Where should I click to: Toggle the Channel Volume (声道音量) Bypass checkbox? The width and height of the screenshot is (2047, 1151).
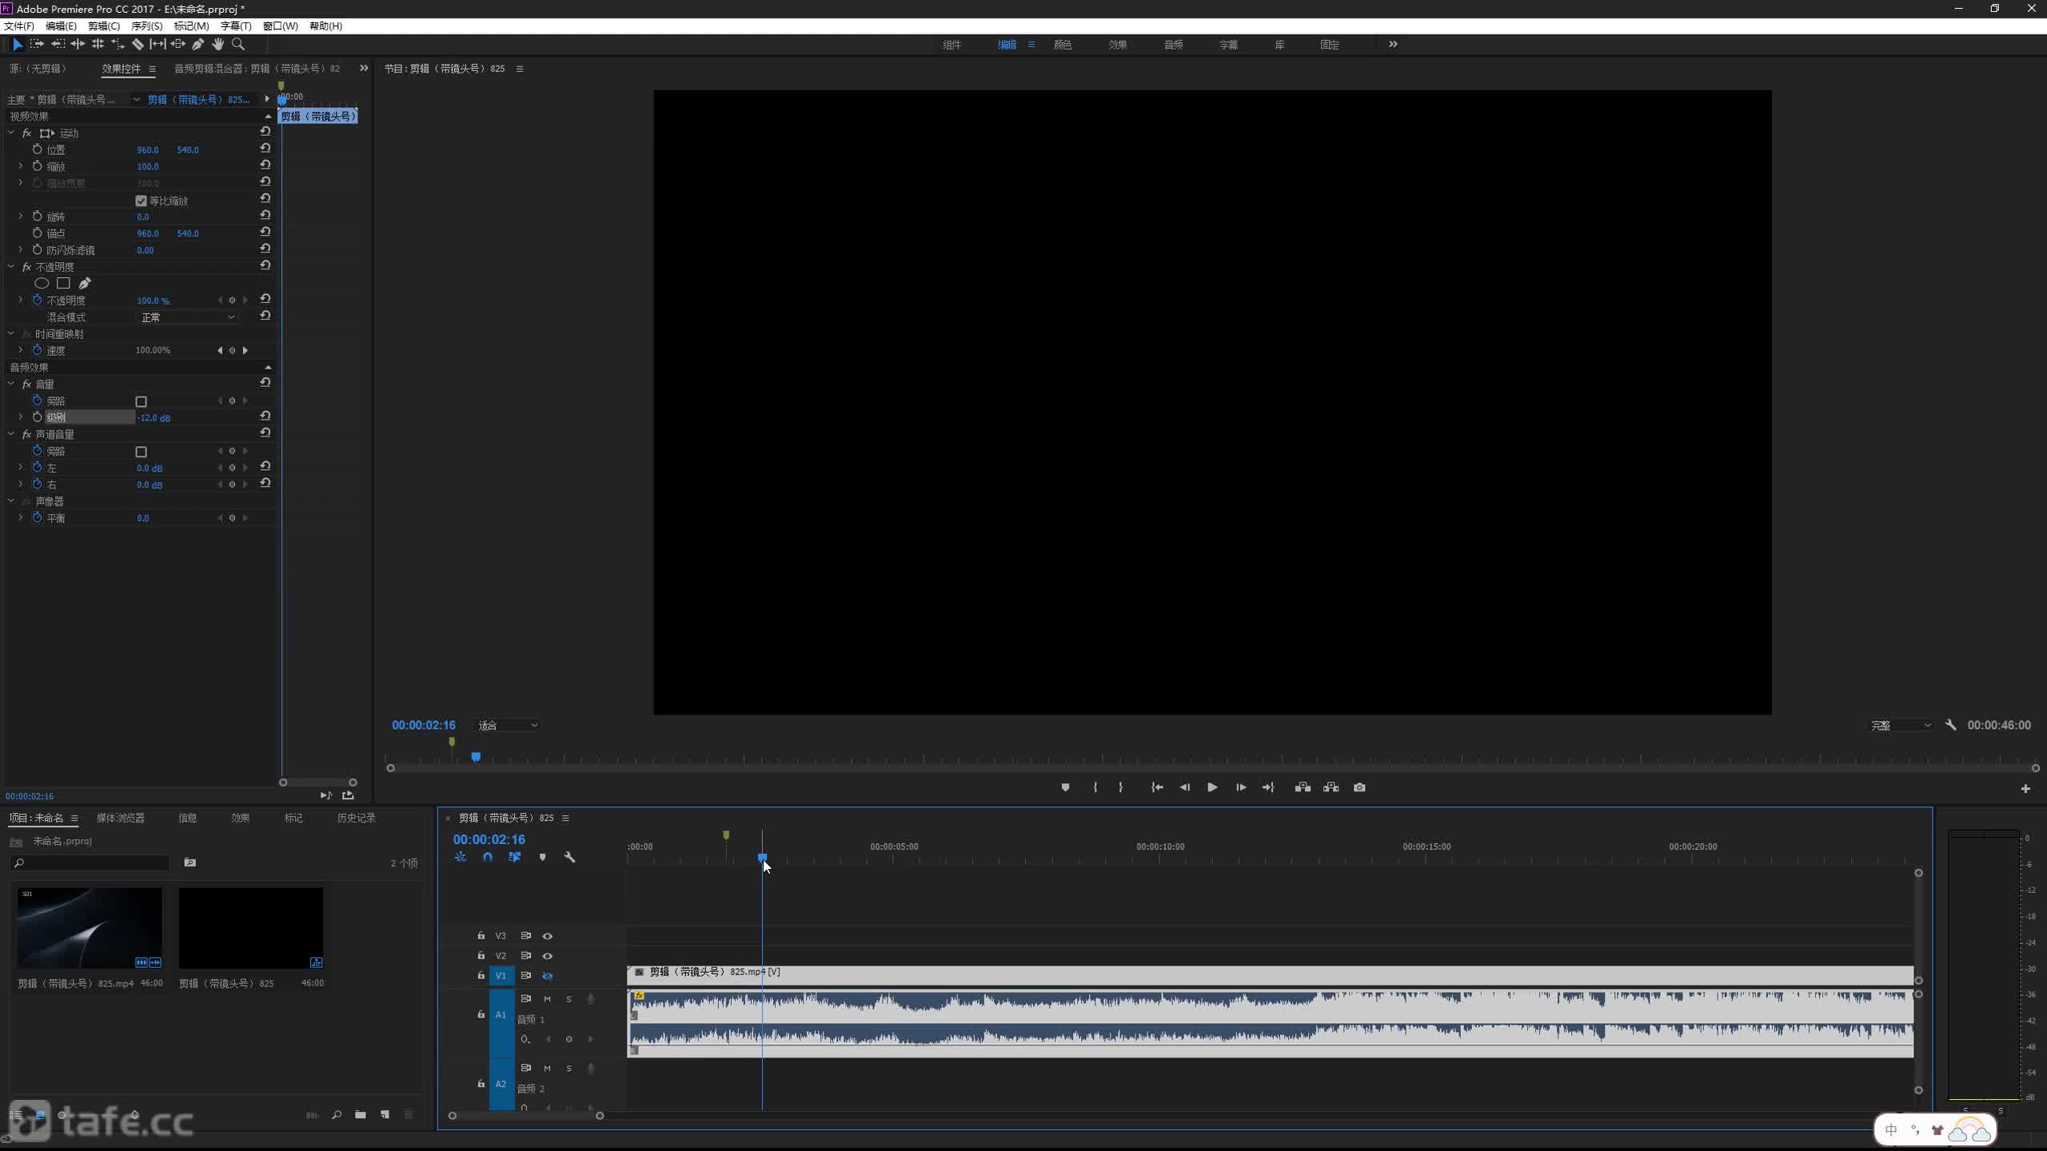point(141,452)
